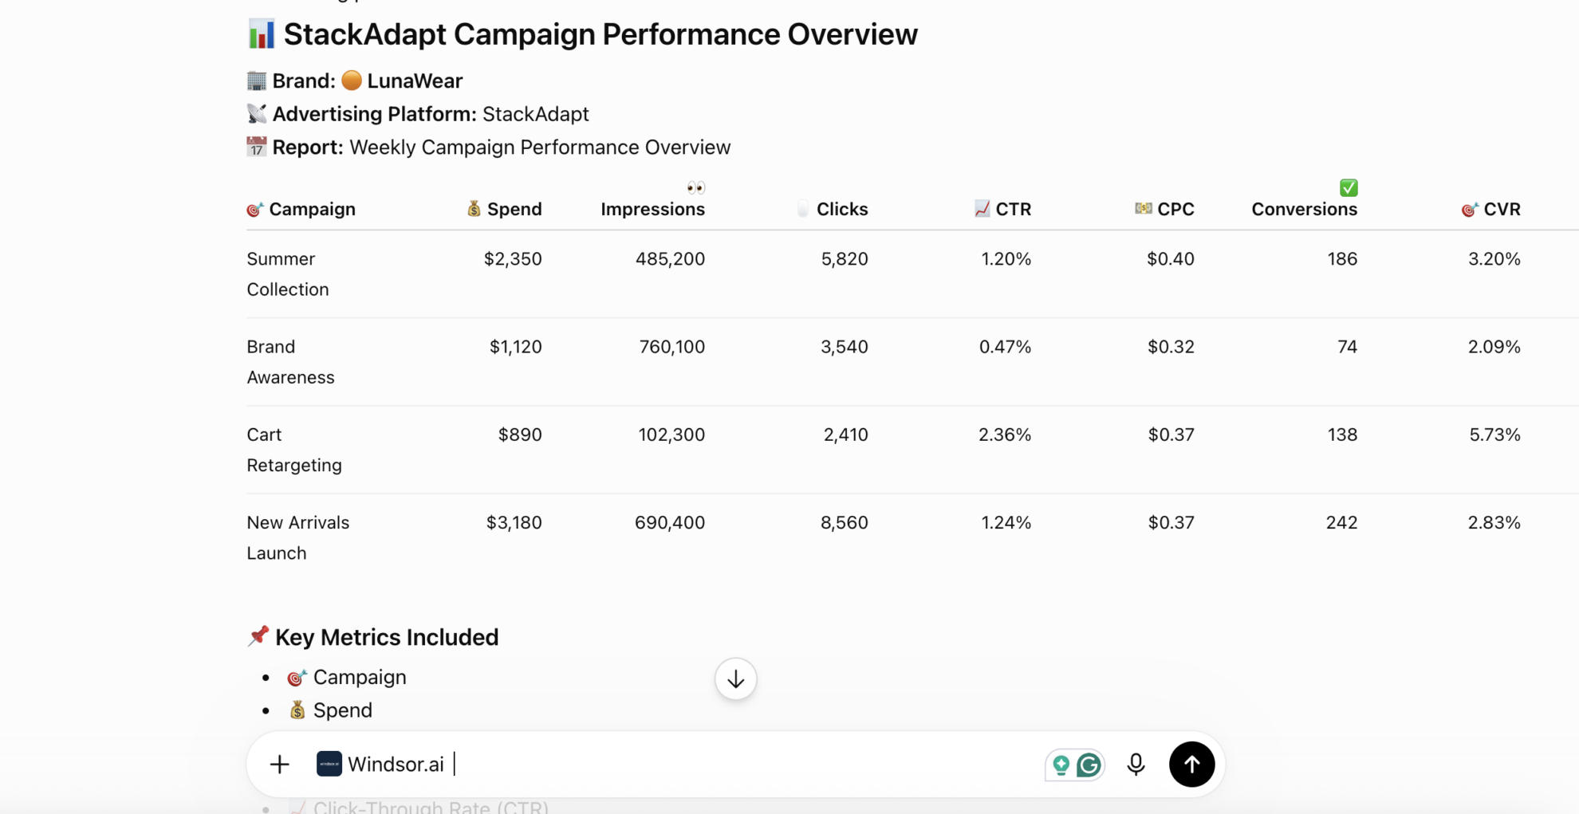1579x814 pixels.
Task: Click the 138 conversions value
Action: (x=1342, y=435)
